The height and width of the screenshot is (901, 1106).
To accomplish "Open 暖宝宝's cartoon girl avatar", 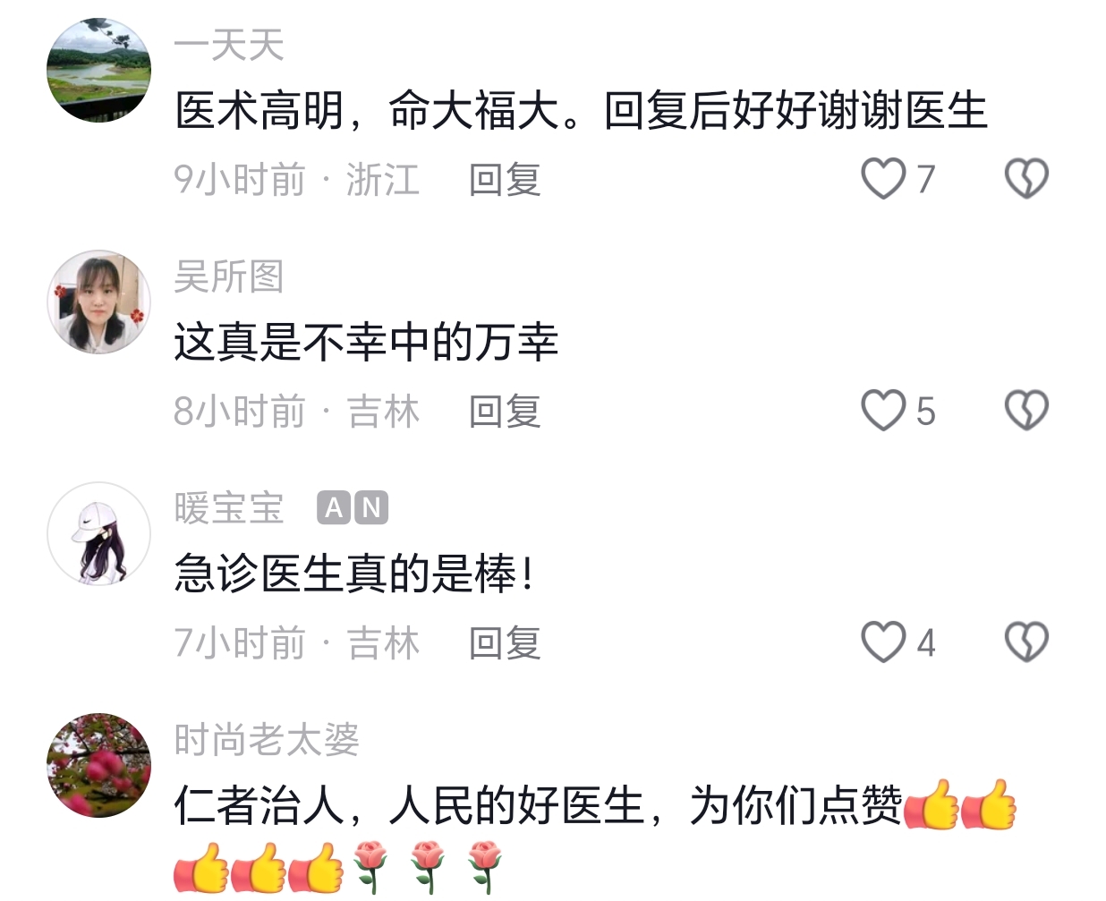I will [x=98, y=533].
